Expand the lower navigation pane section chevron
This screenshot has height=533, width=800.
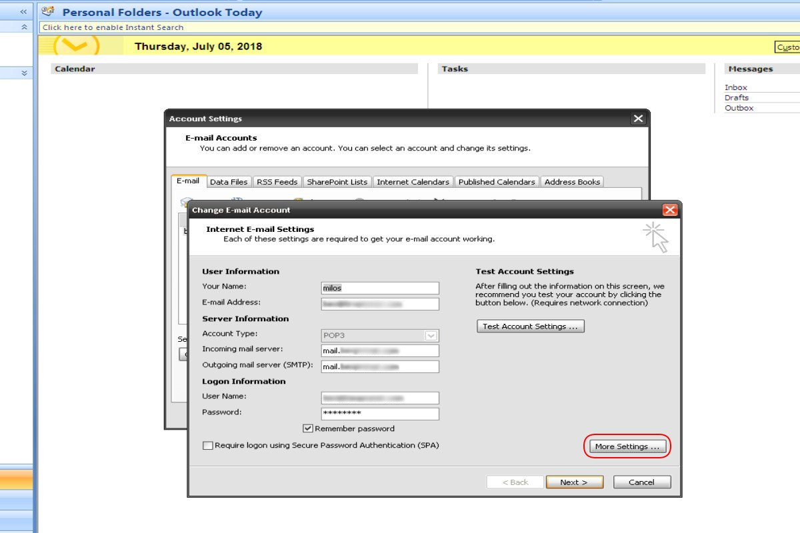(25, 73)
